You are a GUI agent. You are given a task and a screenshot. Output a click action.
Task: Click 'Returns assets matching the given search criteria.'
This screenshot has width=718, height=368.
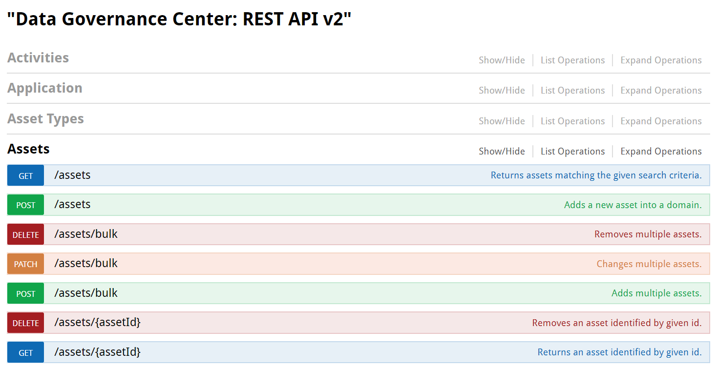click(596, 175)
